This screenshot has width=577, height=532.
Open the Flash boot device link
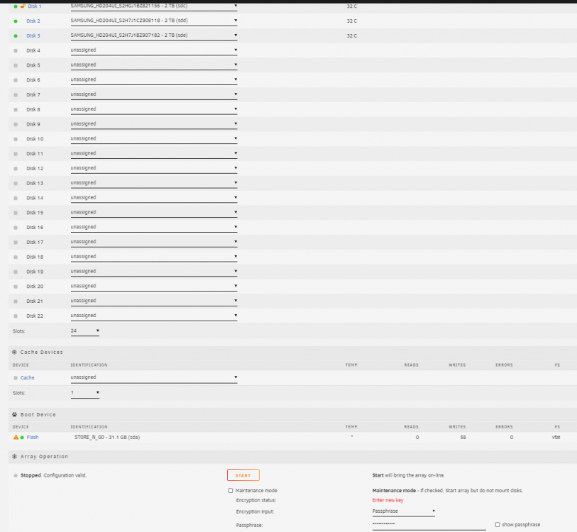[x=33, y=437]
